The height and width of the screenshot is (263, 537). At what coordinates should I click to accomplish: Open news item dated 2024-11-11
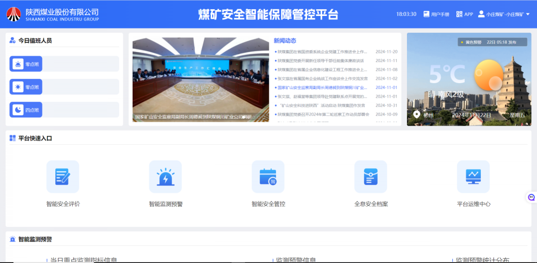tap(321, 61)
